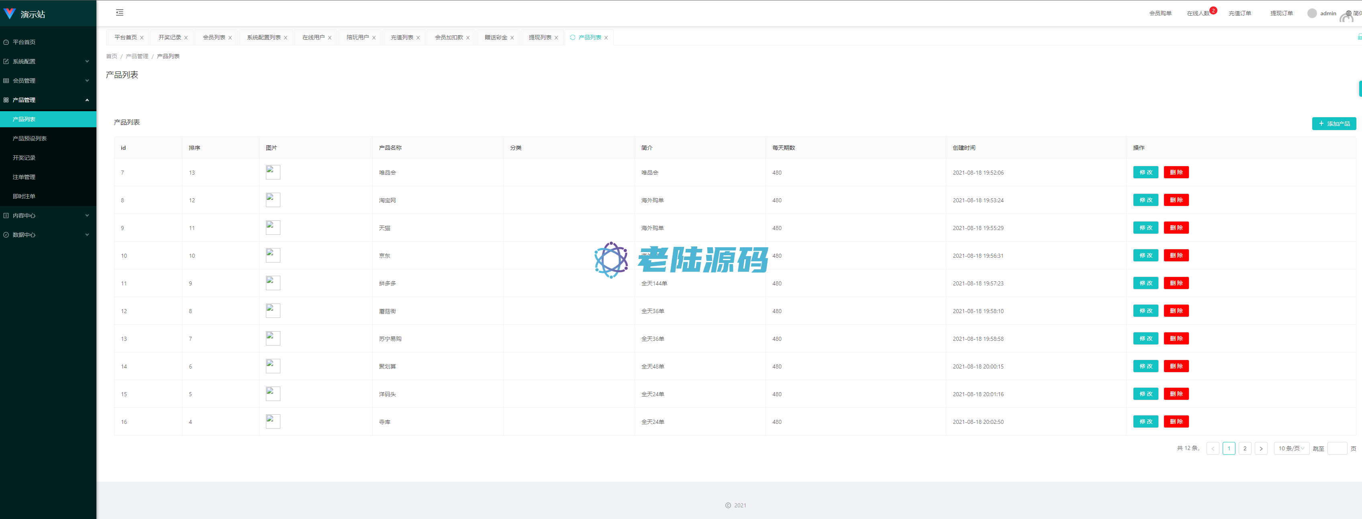Close the 提现列表 tab
Viewport: 1362px width, 519px height.
(x=556, y=38)
